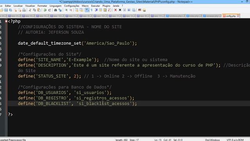Click the Close document toolbar icon

click(x=15, y=10)
